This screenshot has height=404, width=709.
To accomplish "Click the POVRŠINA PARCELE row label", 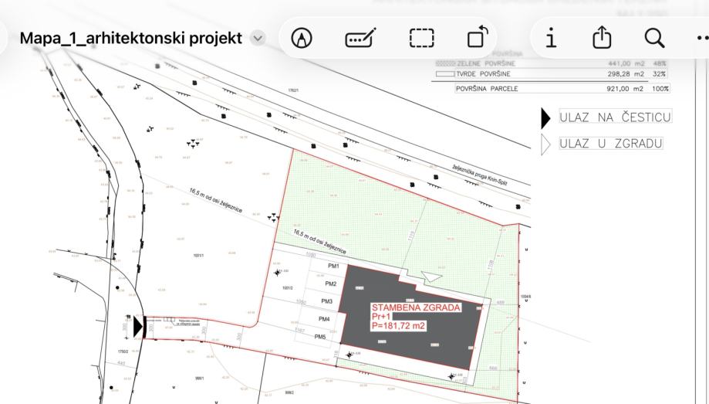I will 487,89.
